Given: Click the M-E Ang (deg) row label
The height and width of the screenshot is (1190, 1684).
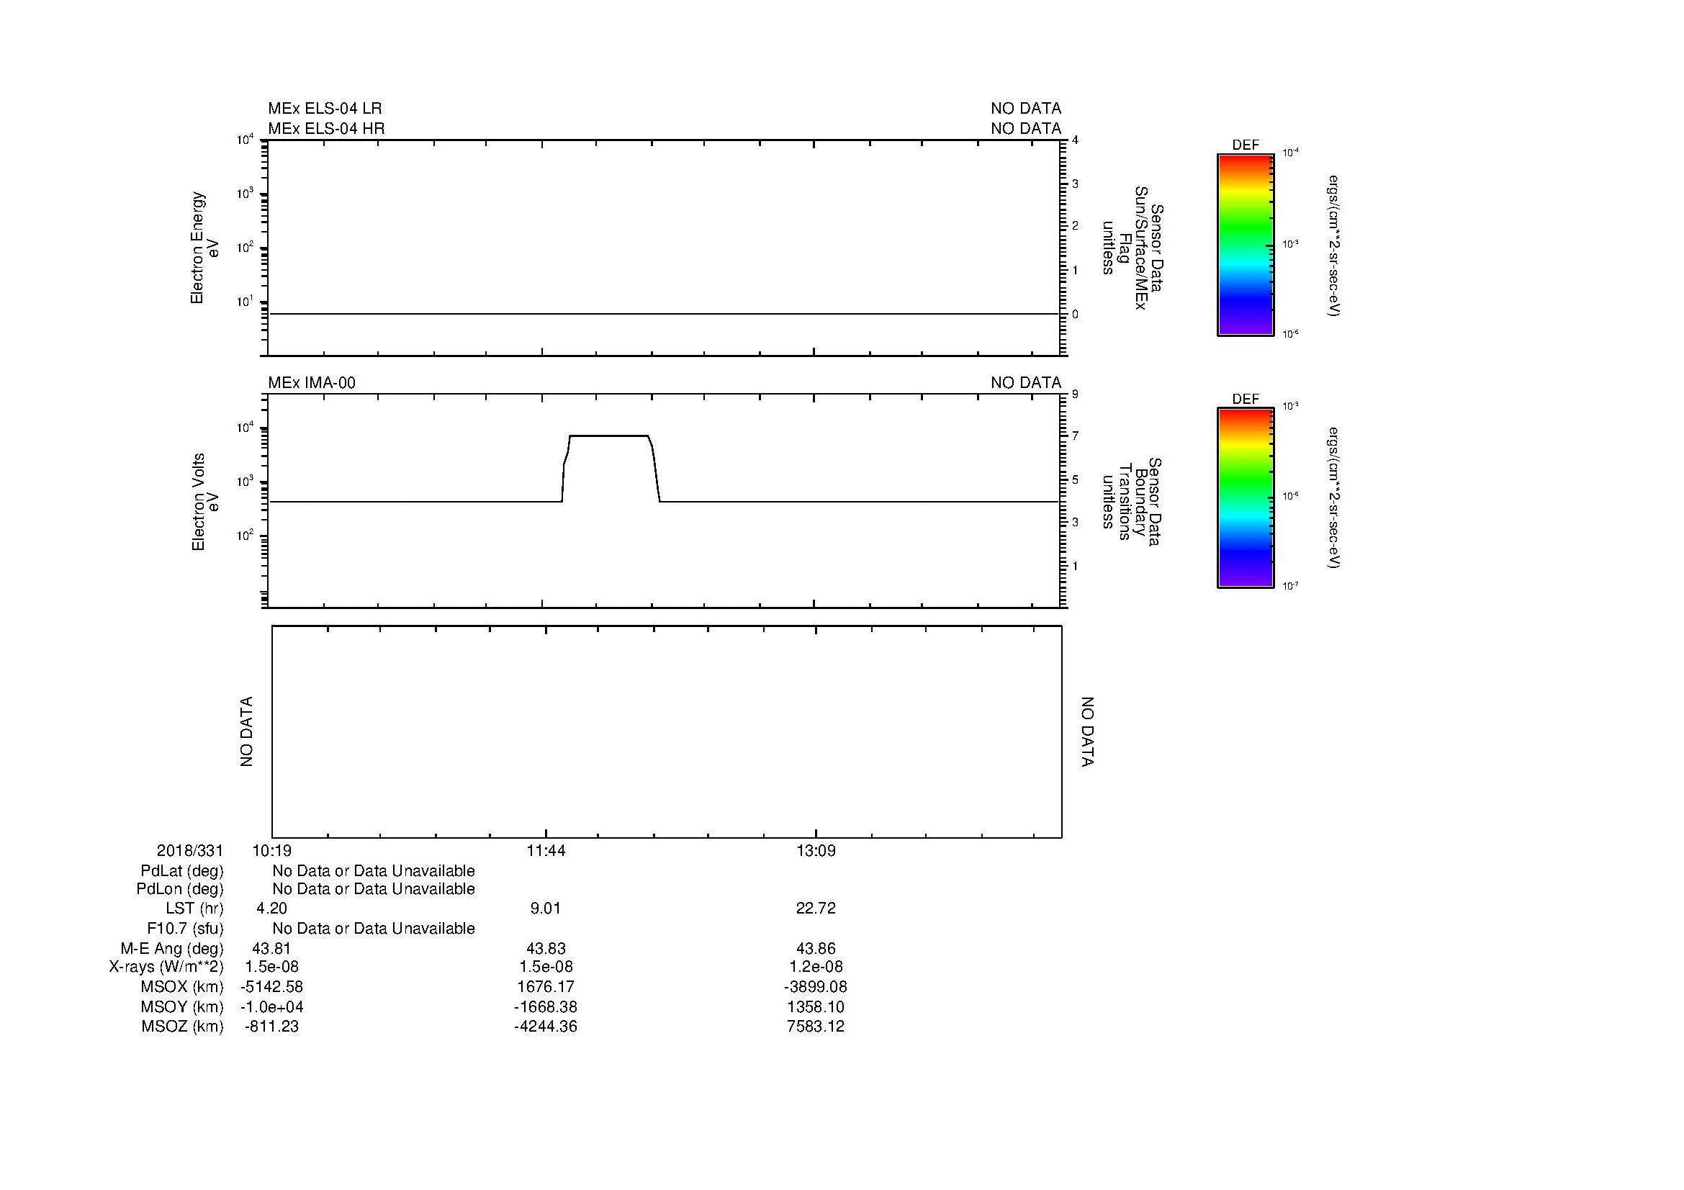Looking at the screenshot, I should tap(172, 949).
